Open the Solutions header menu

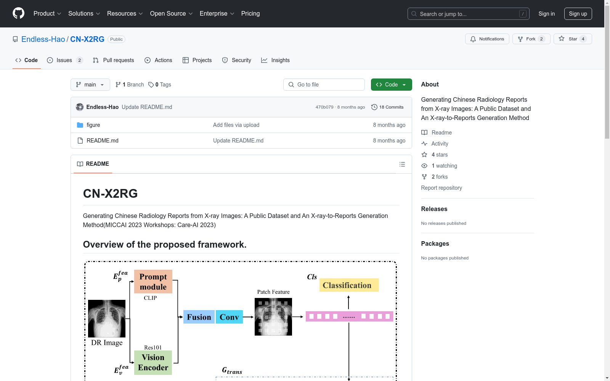[x=84, y=13]
